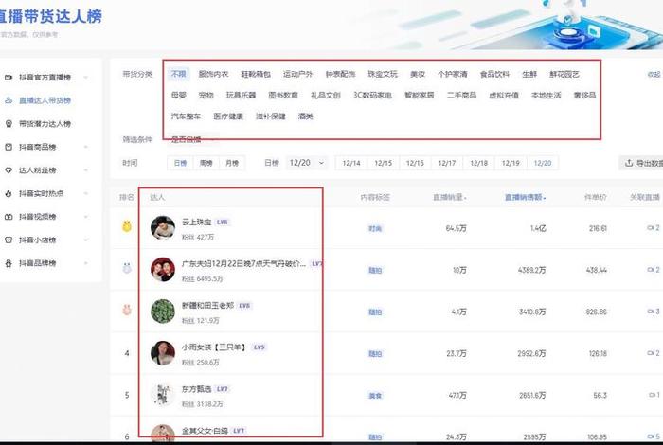Image resolution: width=663 pixels, height=445 pixels.
Task: Expand the 抖音品牌榜 menu chevron
Action: click(x=86, y=263)
